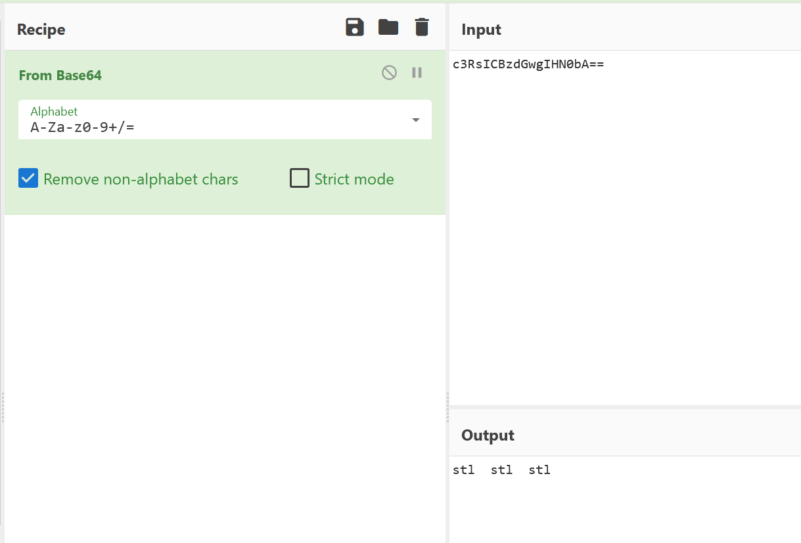Viewport: 801px width, 543px height.
Task: Click the Alphabet field value A-Za-z0-9+/=
Action: [83, 127]
